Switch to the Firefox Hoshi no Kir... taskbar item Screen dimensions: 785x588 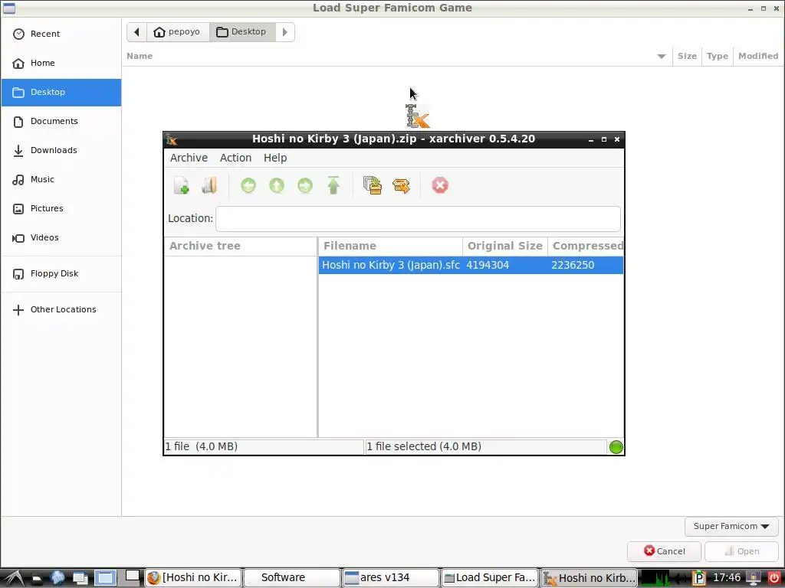pyautogui.click(x=193, y=577)
